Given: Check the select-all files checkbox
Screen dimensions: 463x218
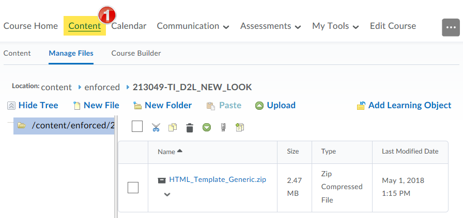Looking at the screenshot, I should tap(137, 126).
